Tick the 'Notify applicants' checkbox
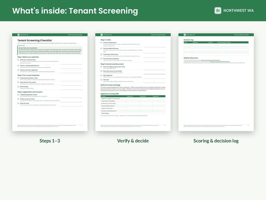 coord(101,76)
